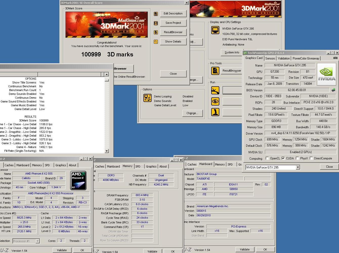
Task: Select the Graphics Card tab in GPU-Z
Action: (254, 58)
